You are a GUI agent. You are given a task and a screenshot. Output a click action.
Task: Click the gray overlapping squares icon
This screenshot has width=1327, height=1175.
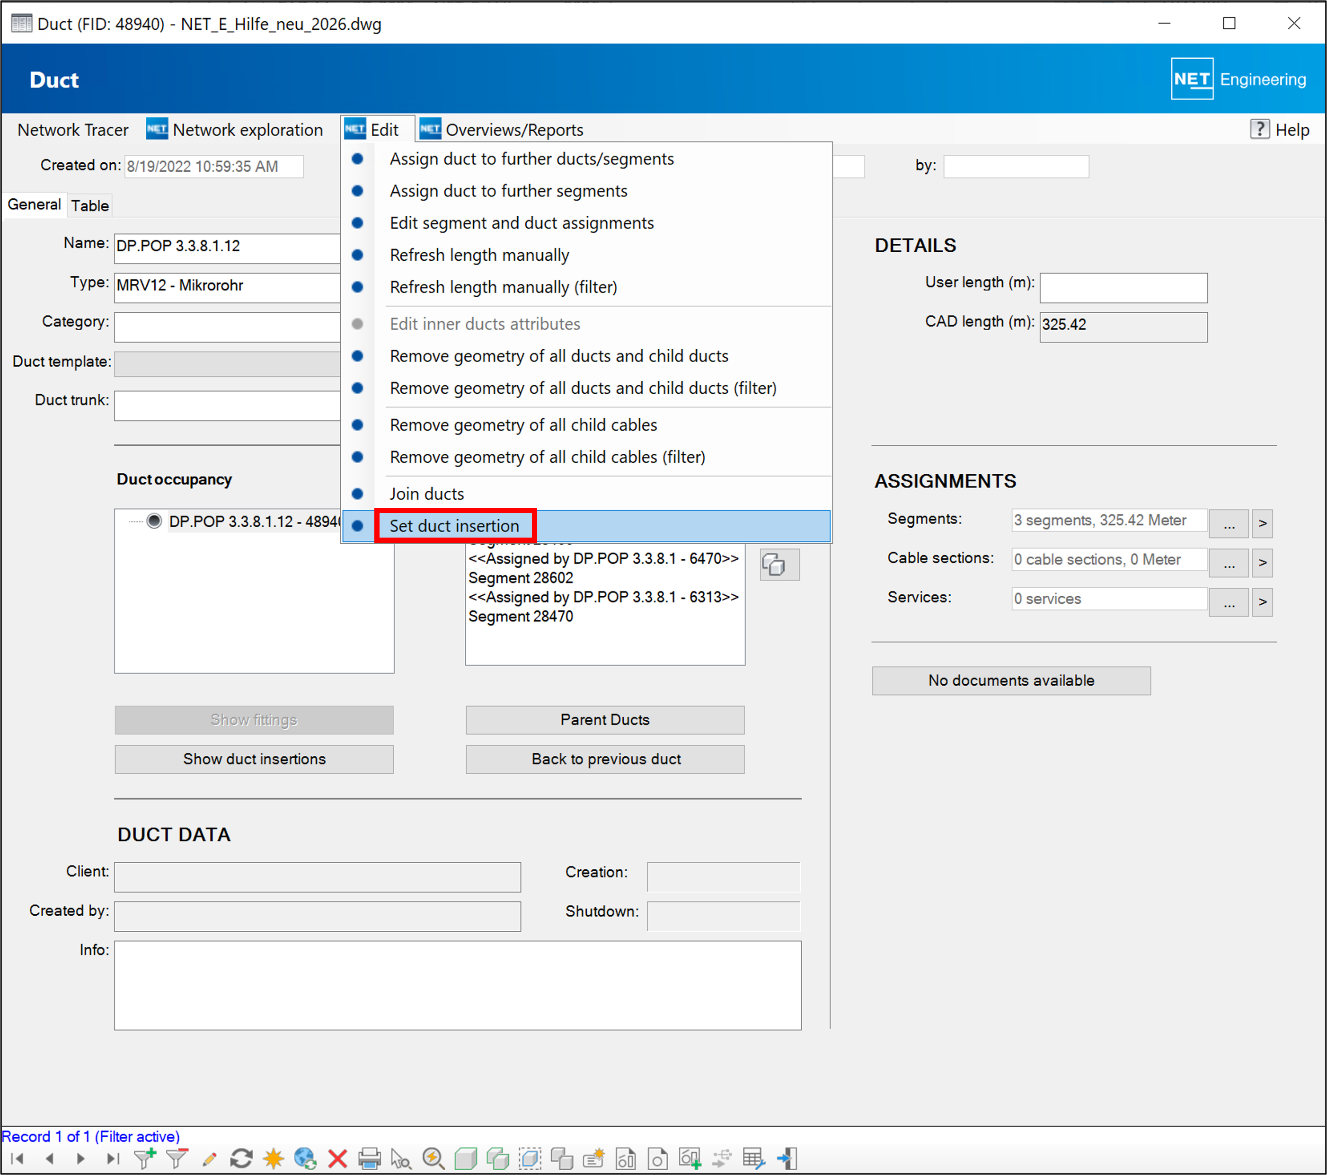[562, 1159]
